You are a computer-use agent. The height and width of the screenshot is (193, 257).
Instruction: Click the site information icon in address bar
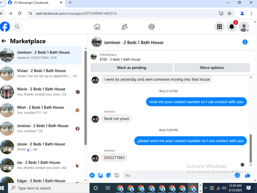31,13
